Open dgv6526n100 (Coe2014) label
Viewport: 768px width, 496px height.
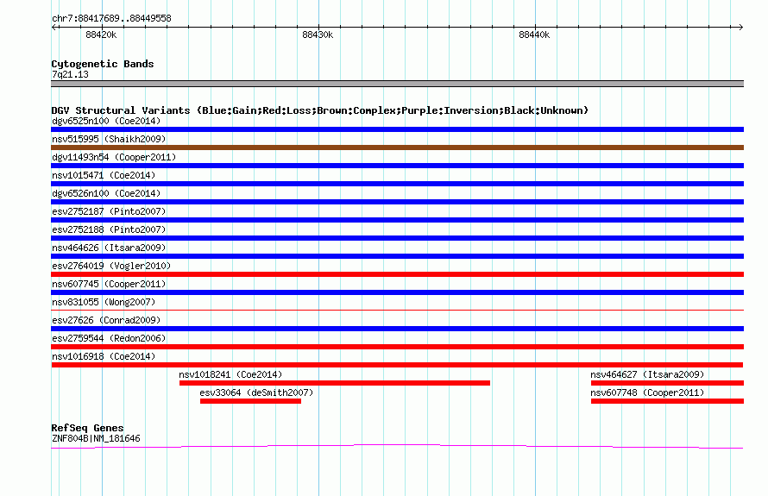point(106,193)
